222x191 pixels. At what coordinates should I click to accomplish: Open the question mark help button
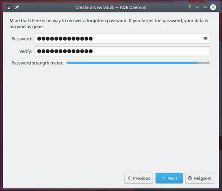(189, 7)
